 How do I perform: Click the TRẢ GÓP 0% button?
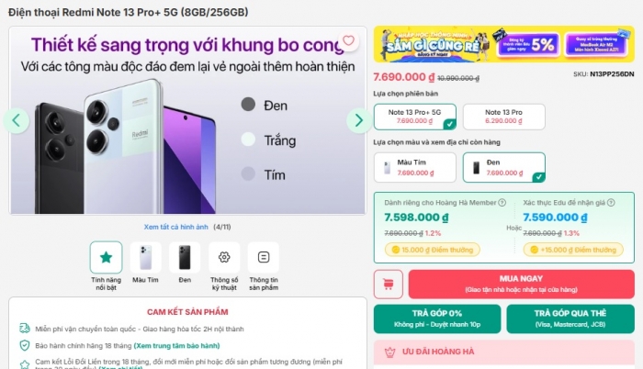pos(437,319)
